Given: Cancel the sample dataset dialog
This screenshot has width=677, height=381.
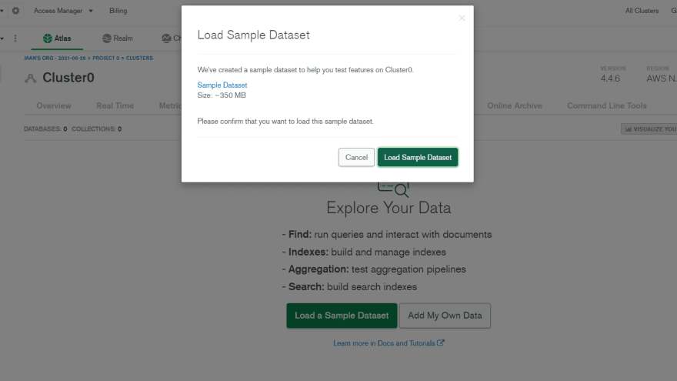Looking at the screenshot, I should coord(356,157).
